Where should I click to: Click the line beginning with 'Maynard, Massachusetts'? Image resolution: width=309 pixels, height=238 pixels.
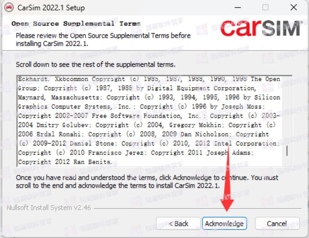149,97
